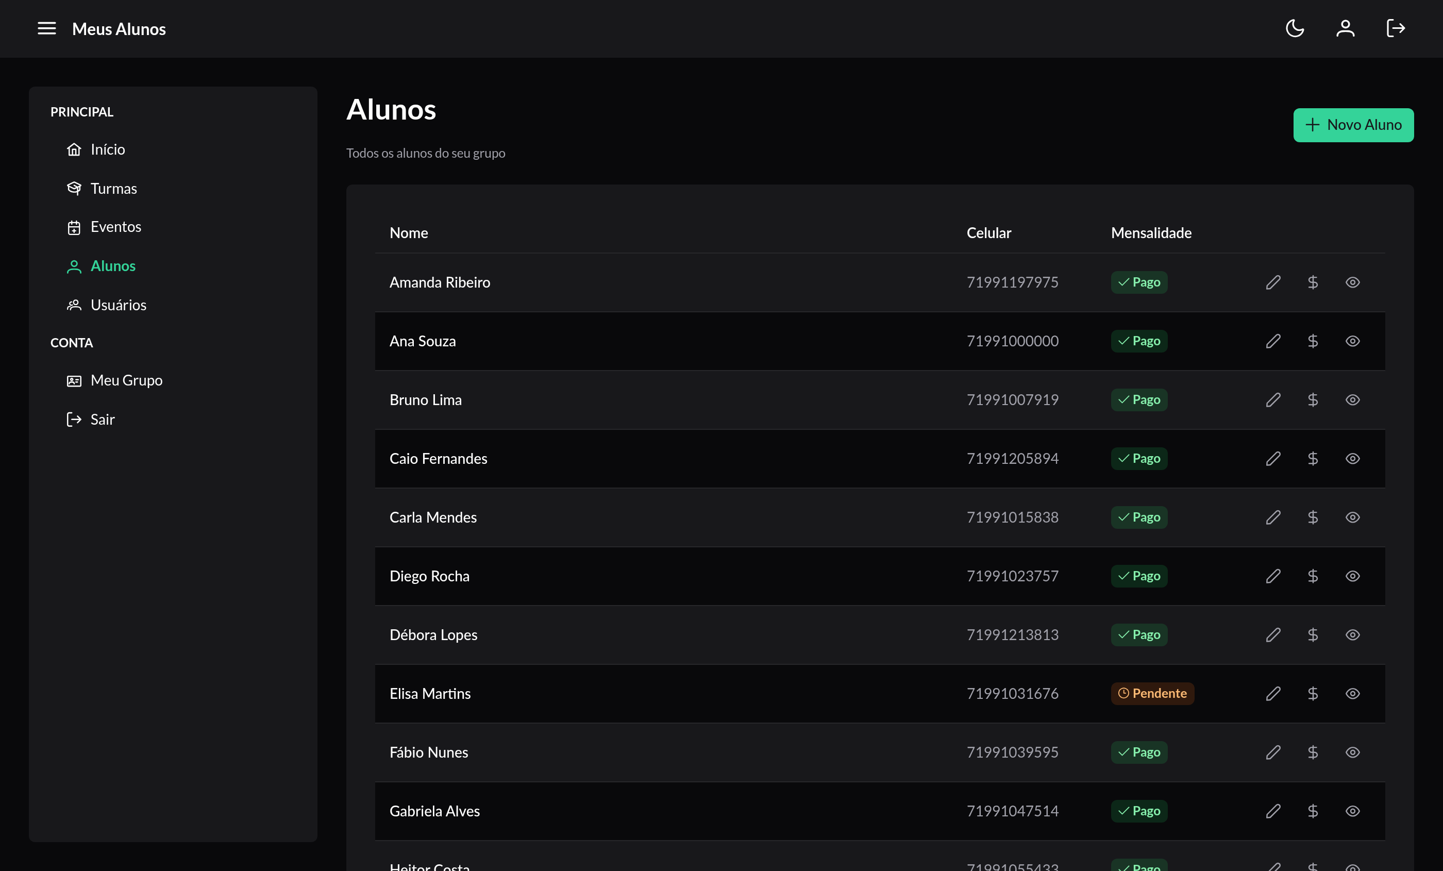Image resolution: width=1443 pixels, height=871 pixels.
Task: Open dollar icon for Ana Souza
Action: click(1313, 341)
